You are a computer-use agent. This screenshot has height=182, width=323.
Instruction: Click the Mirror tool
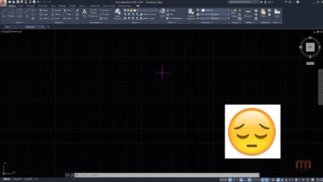(x=56, y=14)
